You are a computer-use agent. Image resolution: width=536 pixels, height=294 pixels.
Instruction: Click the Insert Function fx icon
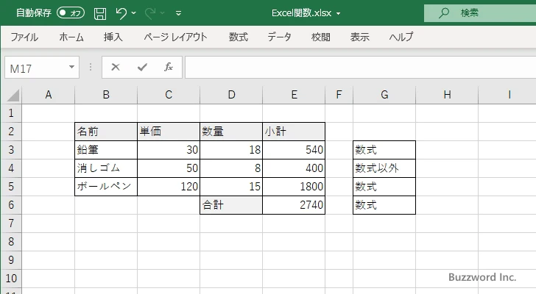click(168, 67)
